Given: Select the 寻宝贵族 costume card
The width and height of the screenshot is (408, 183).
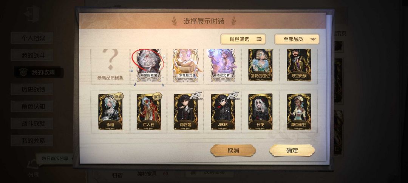Looking at the screenshot, I should click(299, 65).
